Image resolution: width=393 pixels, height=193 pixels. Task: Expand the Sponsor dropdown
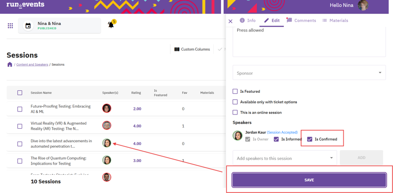click(309, 73)
